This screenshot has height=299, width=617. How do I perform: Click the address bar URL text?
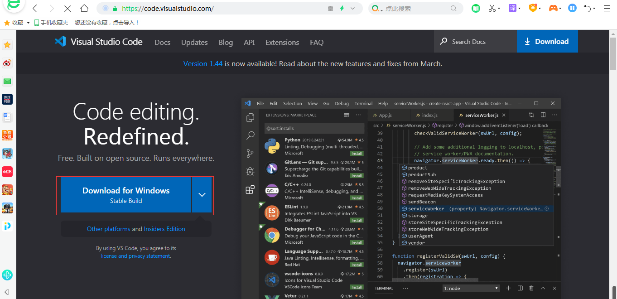pyautogui.click(x=168, y=8)
